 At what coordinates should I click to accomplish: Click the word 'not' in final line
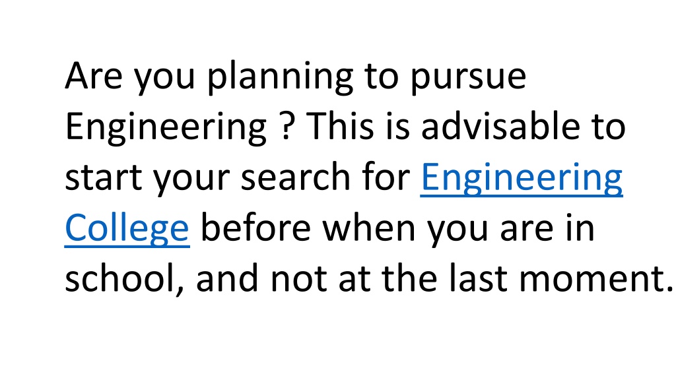[299, 279]
